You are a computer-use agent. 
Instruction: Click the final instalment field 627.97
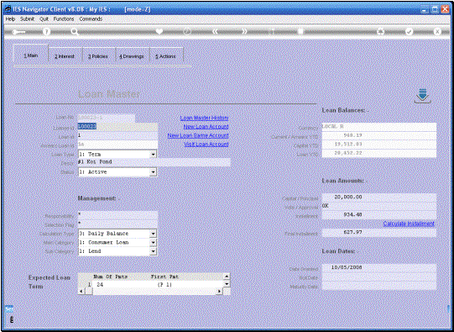pyautogui.click(x=379, y=233)
